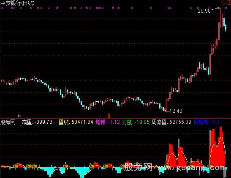Click the red square panel icon beside the diamond
The height and width of the screenshot is (178, 231).
click(x=229, y=3)
